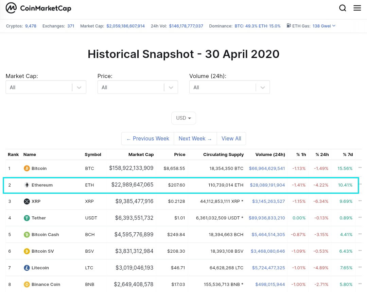The image size is (367, 292).
Task: Select Ethereum price $207.60 cell
Action: (x=176, y=185)
